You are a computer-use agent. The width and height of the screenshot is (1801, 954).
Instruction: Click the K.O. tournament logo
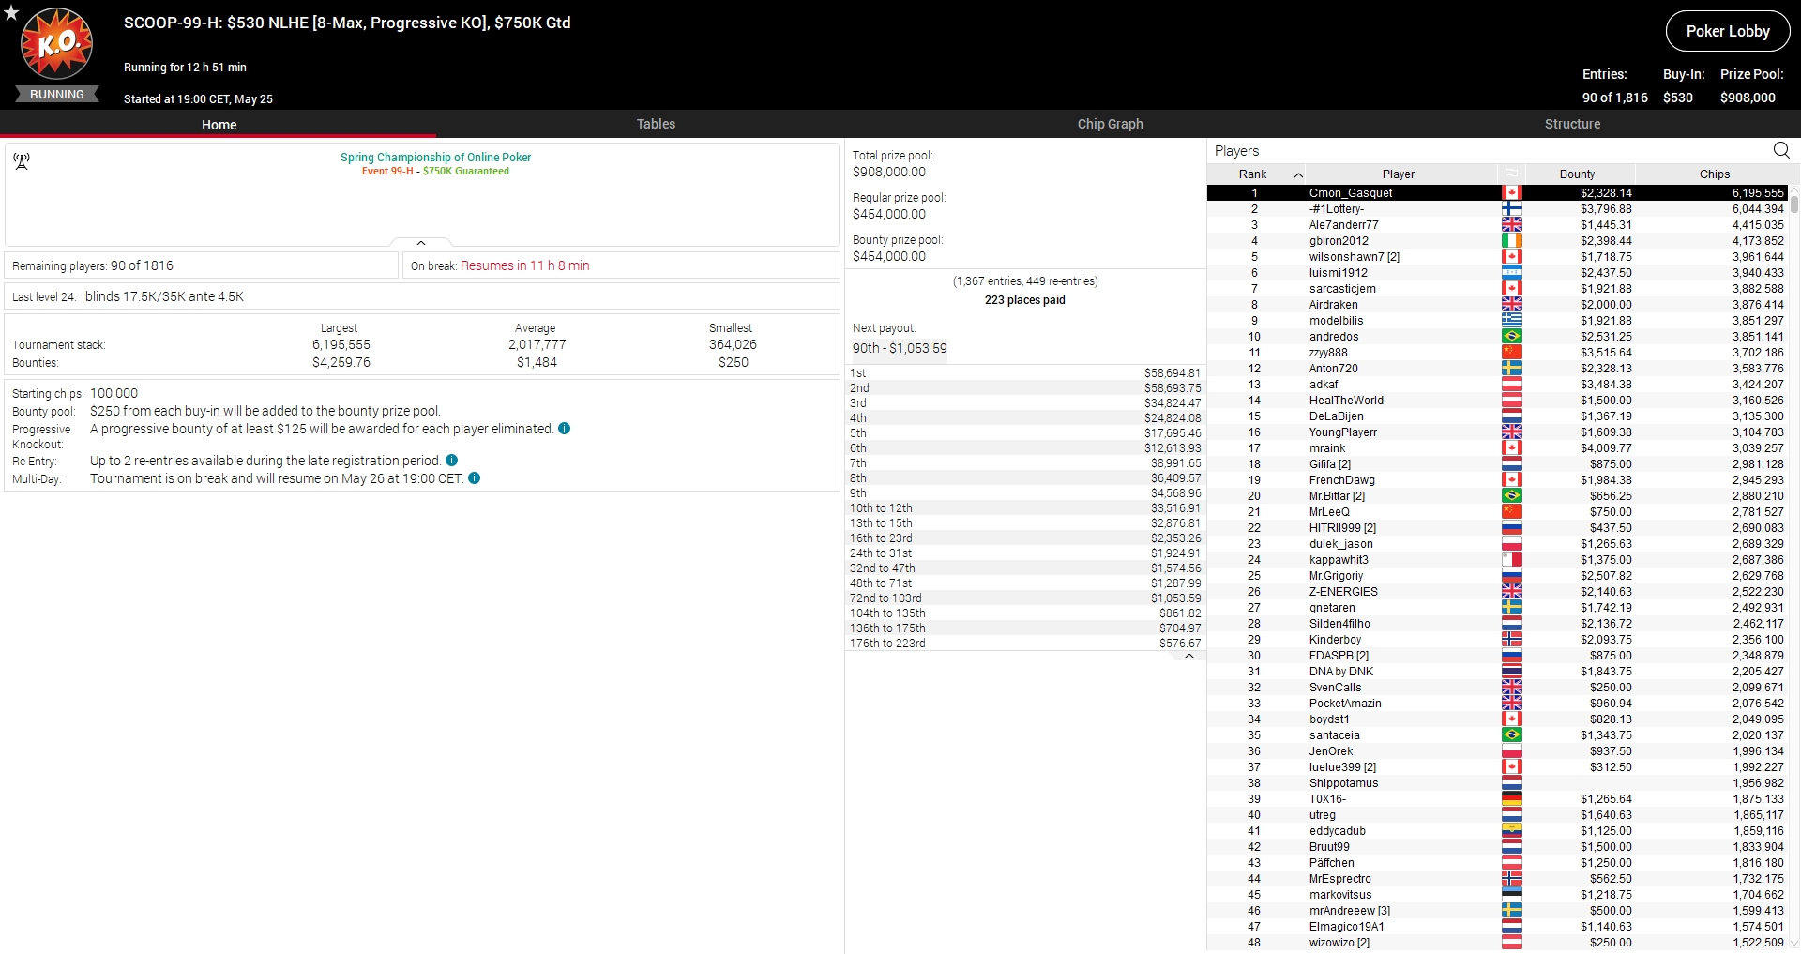click(57, 43)
